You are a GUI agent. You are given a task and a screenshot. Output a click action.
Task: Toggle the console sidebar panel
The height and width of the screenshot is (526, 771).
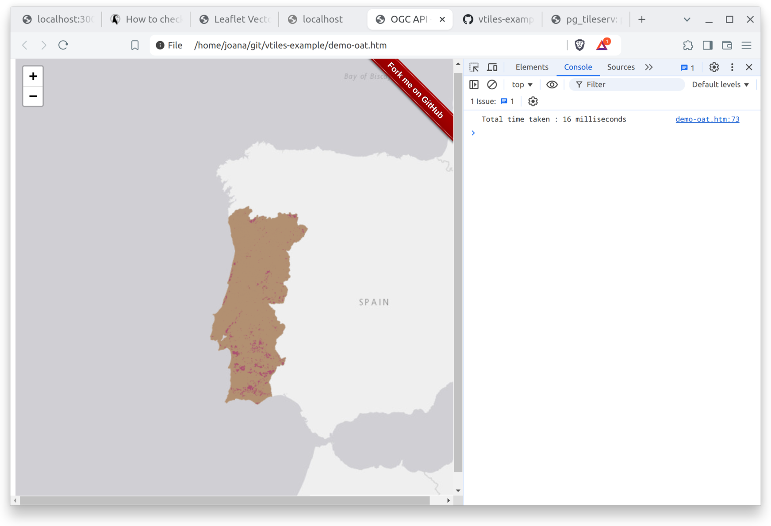474,84
